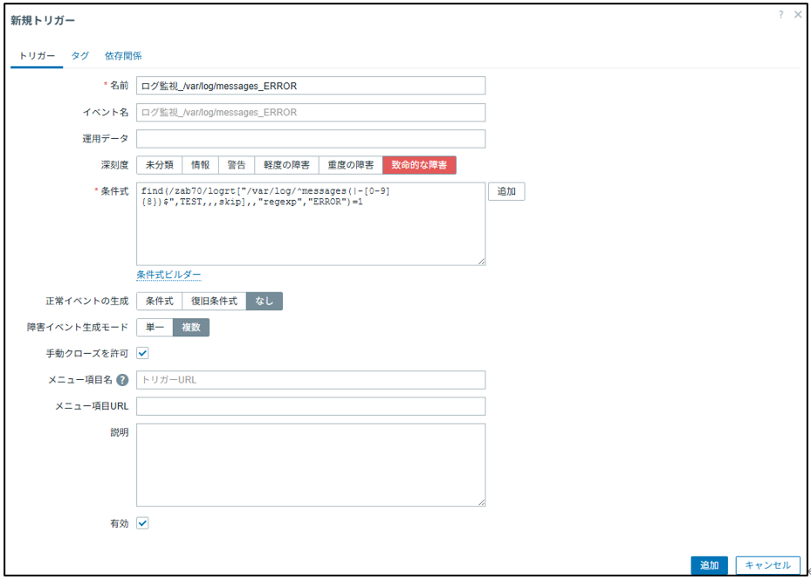The image size is (811, 580).
Task: Switch to the タグ tab
Action: pyautogui.click(x=79, y=56)
